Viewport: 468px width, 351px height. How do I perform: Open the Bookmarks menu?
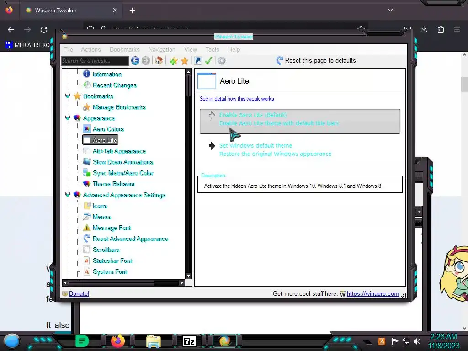coord(124,49)
